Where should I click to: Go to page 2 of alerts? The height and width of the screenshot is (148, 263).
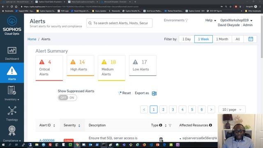click(x=163, y=109)
